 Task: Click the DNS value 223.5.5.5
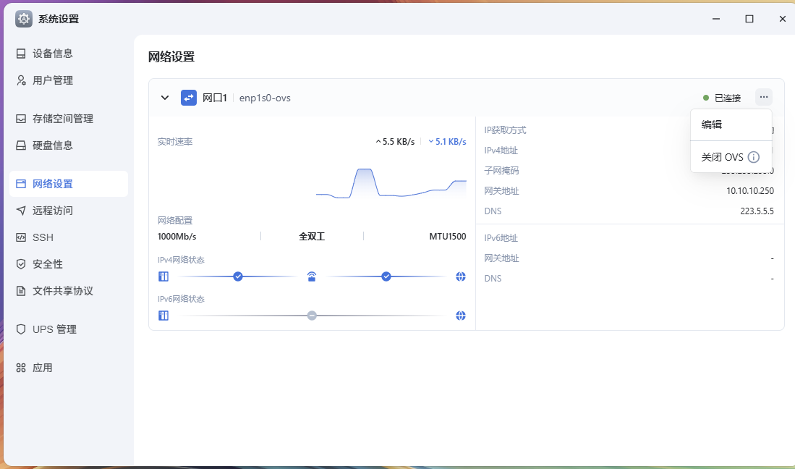[x=757, y=211]
